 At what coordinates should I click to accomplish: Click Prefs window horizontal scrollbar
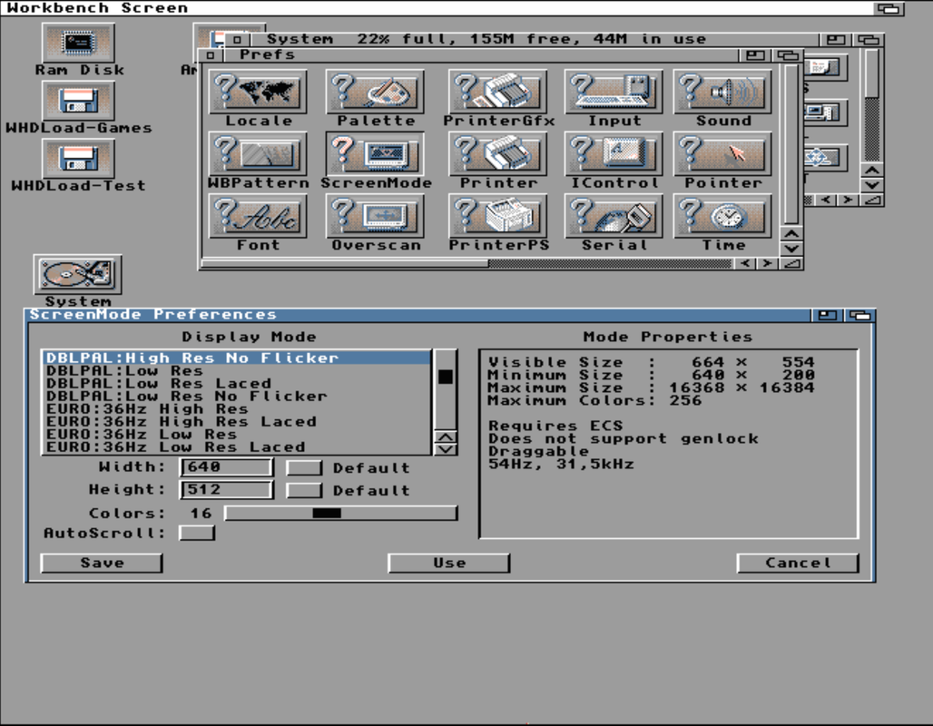(466, 263)
